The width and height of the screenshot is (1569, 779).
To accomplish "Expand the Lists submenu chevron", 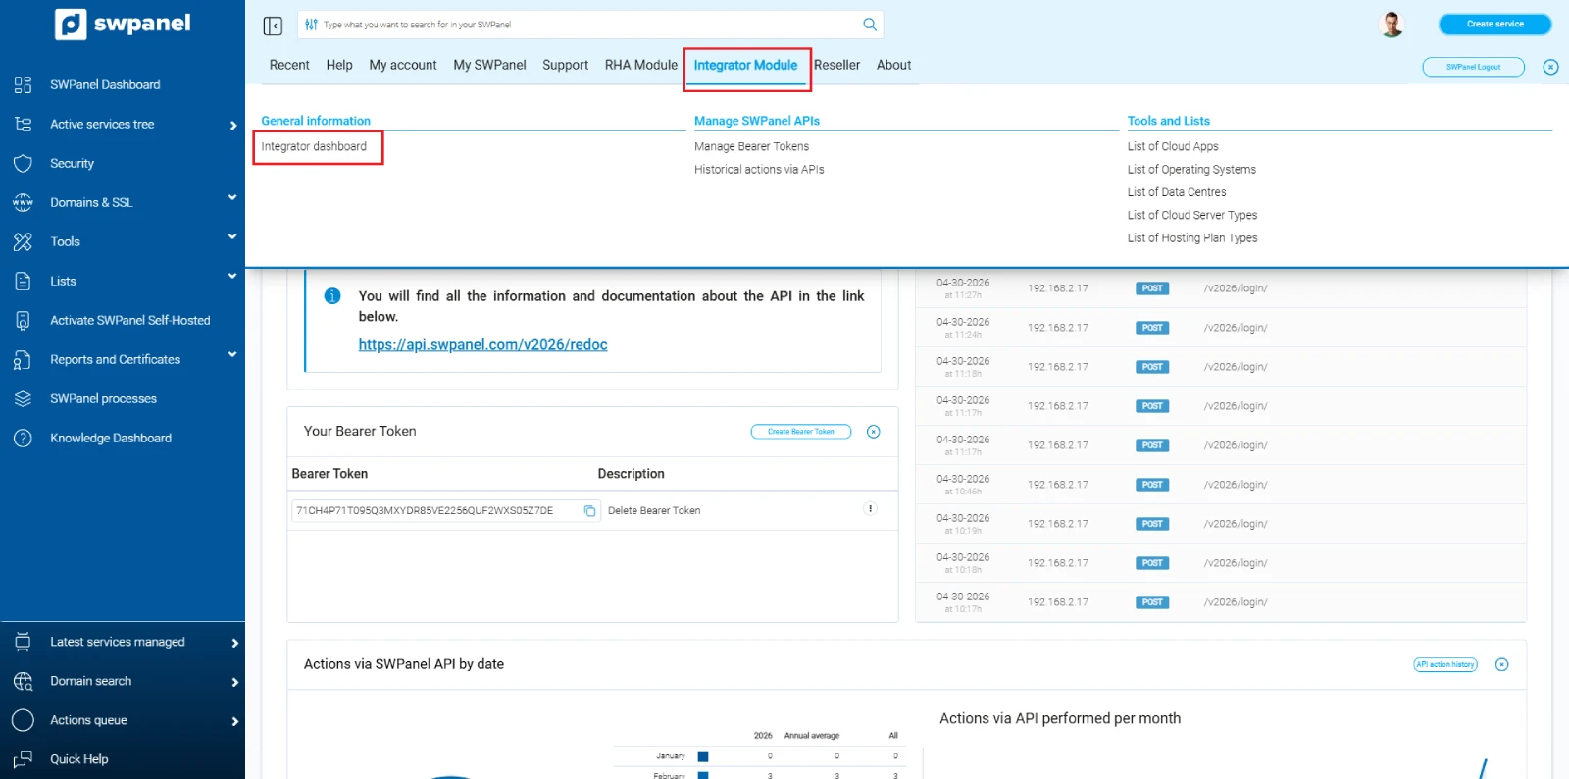I will [x=232, y=276].
